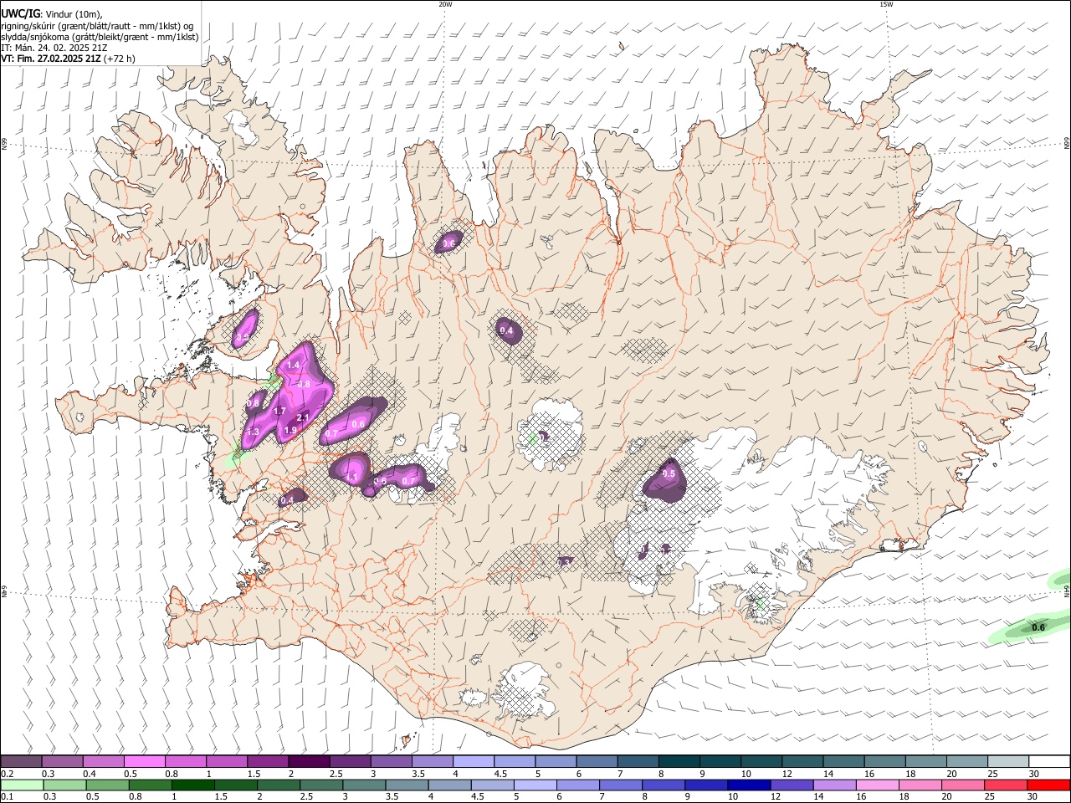
Task: Click the '2.1' snowfall maximum value
Action: coord(303,417)
